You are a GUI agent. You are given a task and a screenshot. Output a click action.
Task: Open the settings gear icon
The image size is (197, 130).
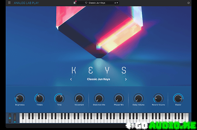[x=188, y=3]
